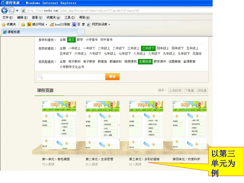
Task: Select 试题集锦 type filter
Action: (x=175, y=62)
